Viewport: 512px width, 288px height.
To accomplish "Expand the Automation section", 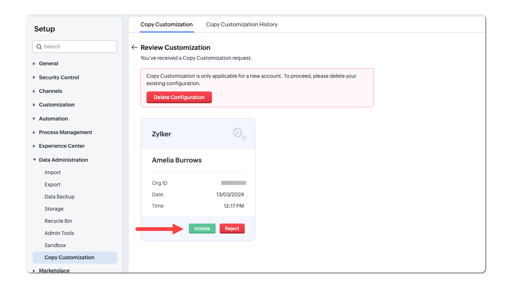I will pos(34,119).
